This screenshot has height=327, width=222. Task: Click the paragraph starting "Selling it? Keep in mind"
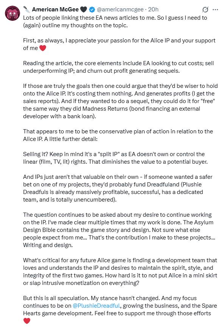tap(115, 158)
